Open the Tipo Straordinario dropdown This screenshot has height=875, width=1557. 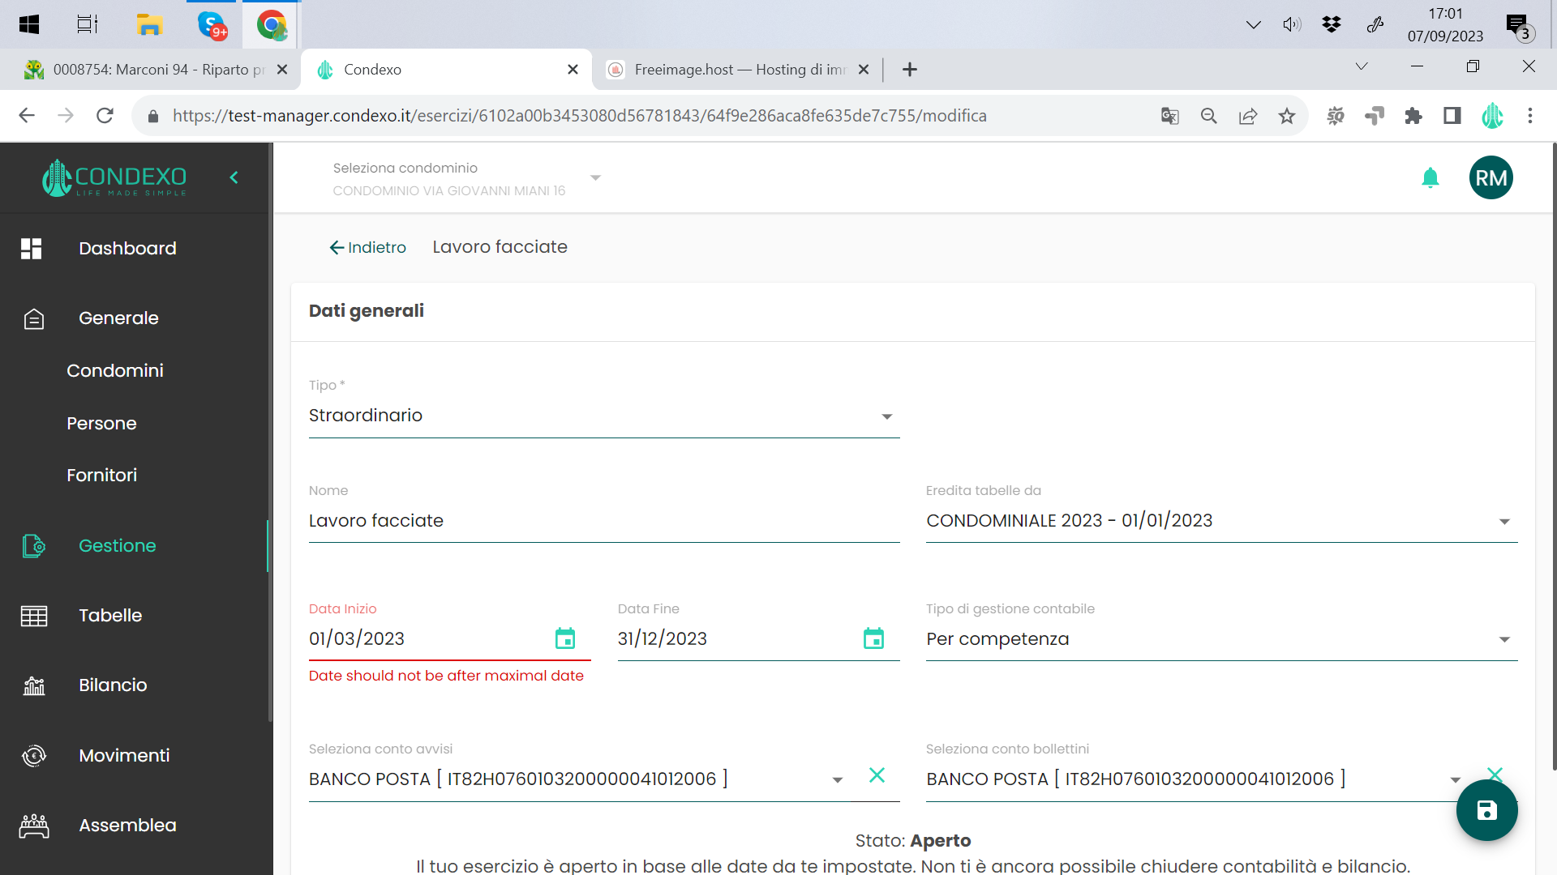(x=604, y=416)
